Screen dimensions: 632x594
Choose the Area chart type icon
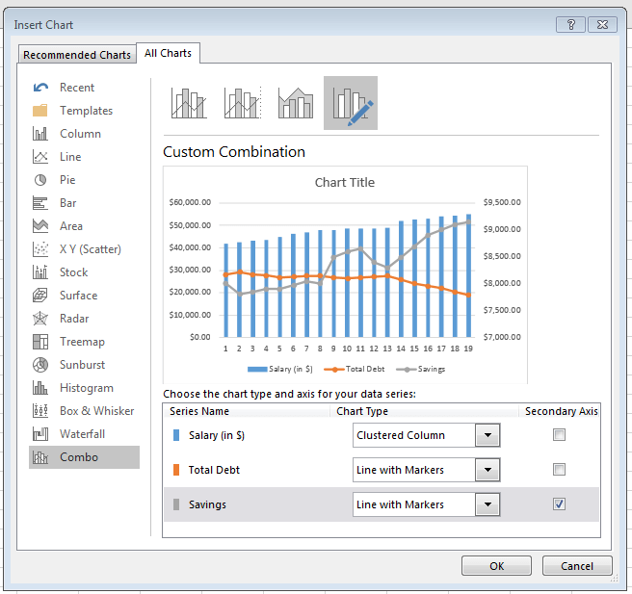tap(40, 226)
